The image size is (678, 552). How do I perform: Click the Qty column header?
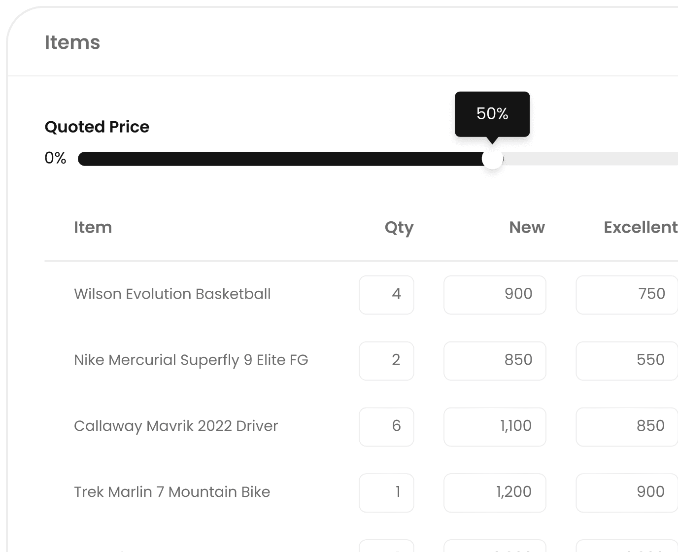click(399, 228)
